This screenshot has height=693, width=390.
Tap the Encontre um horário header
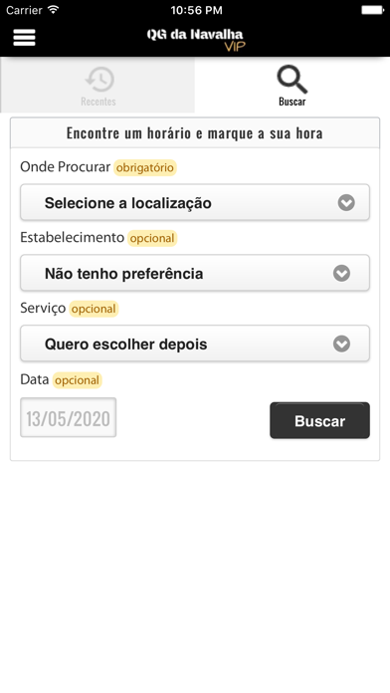(195, 132)
